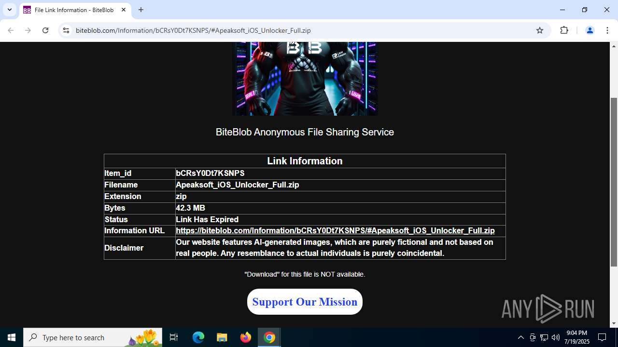Focus the address bar URL
618x347 pixels.
tap(193, 30)
